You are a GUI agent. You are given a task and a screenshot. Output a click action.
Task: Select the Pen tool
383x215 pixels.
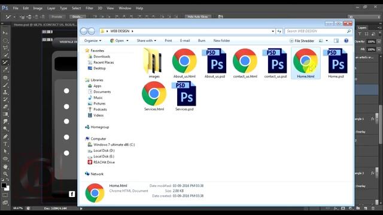pos(5,137)
